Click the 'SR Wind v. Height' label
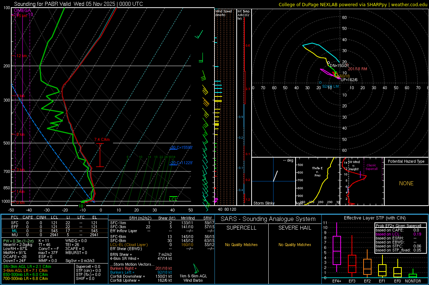This screenshot has width=429, height=285. 354,166
